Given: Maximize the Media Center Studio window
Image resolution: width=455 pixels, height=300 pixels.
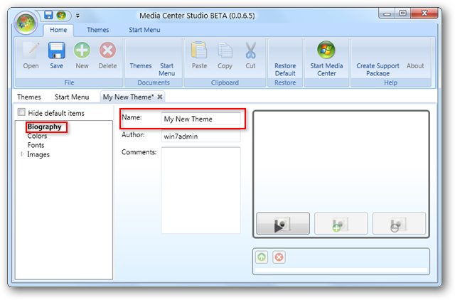Looking at the screenshot, I should [402, 14].
